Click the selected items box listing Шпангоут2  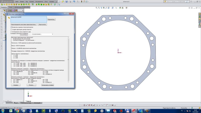click(29, 19)
